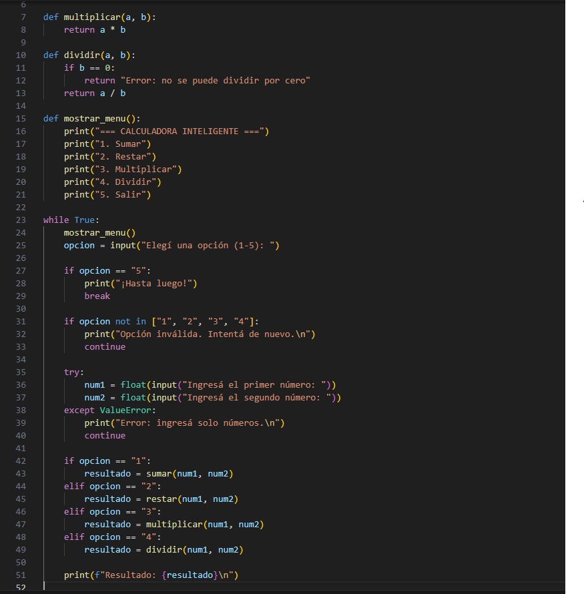Select line number 23 in the gutter
The width and height of the screenshot is (584, 594).
[x=21, y=220]
